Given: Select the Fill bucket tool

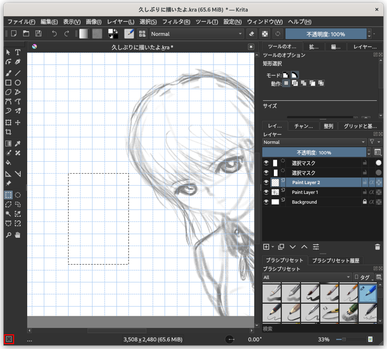Looking at the screenshot, I should click(8, 162).
